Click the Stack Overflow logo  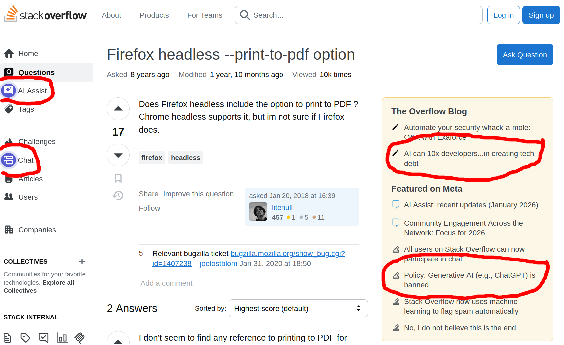tap(45, 15)
